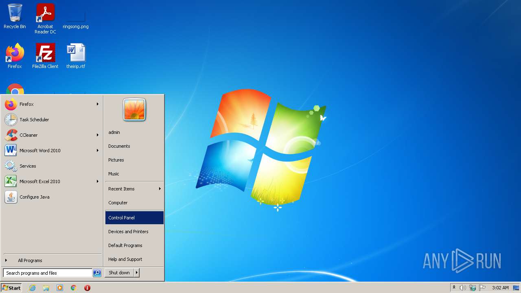The height and width of the screenshot is (293, 521).
Task: Open Music library
Action: tap(134, 174)
